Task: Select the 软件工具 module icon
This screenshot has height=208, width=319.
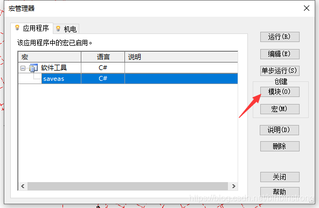Action: click(33, 68)
